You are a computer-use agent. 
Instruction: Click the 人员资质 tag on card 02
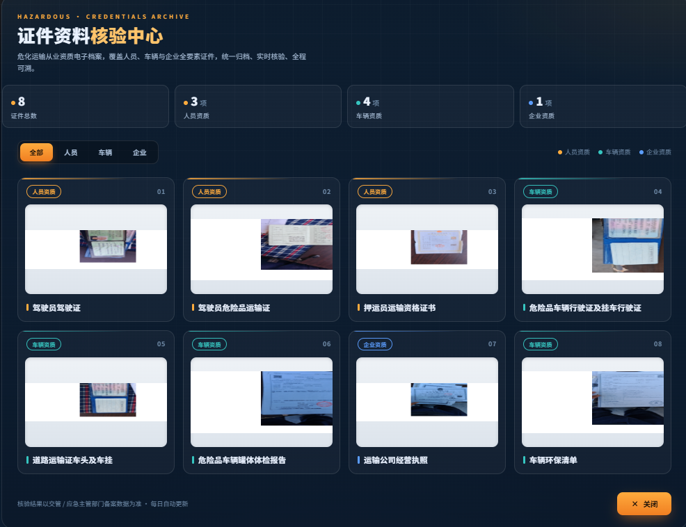tap(209, 192)
